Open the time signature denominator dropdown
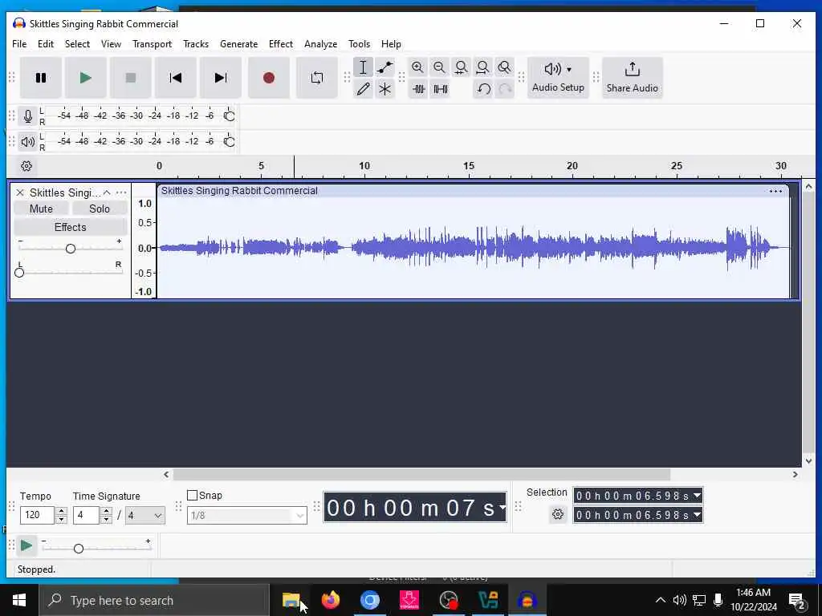Viewport: 822px width, 616px height. 145,516
